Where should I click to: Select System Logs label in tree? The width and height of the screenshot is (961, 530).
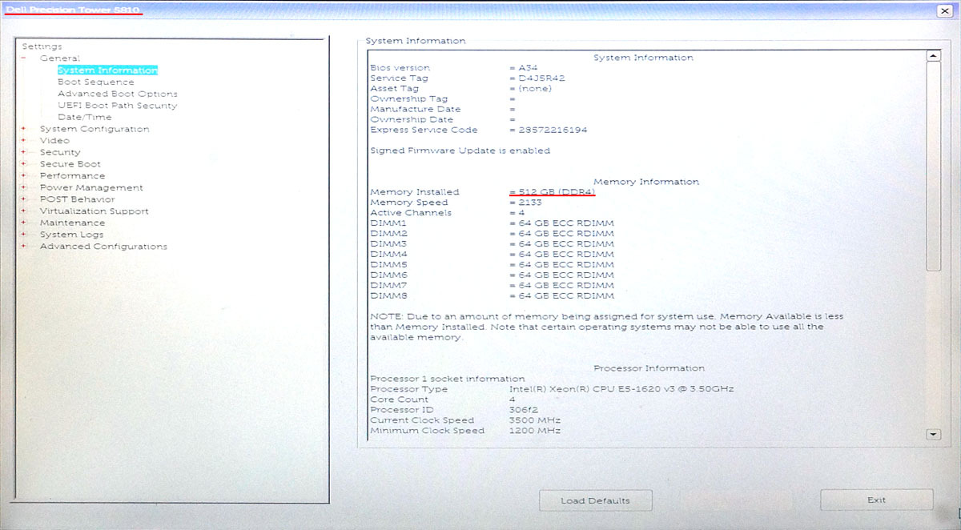pos(72,235)
